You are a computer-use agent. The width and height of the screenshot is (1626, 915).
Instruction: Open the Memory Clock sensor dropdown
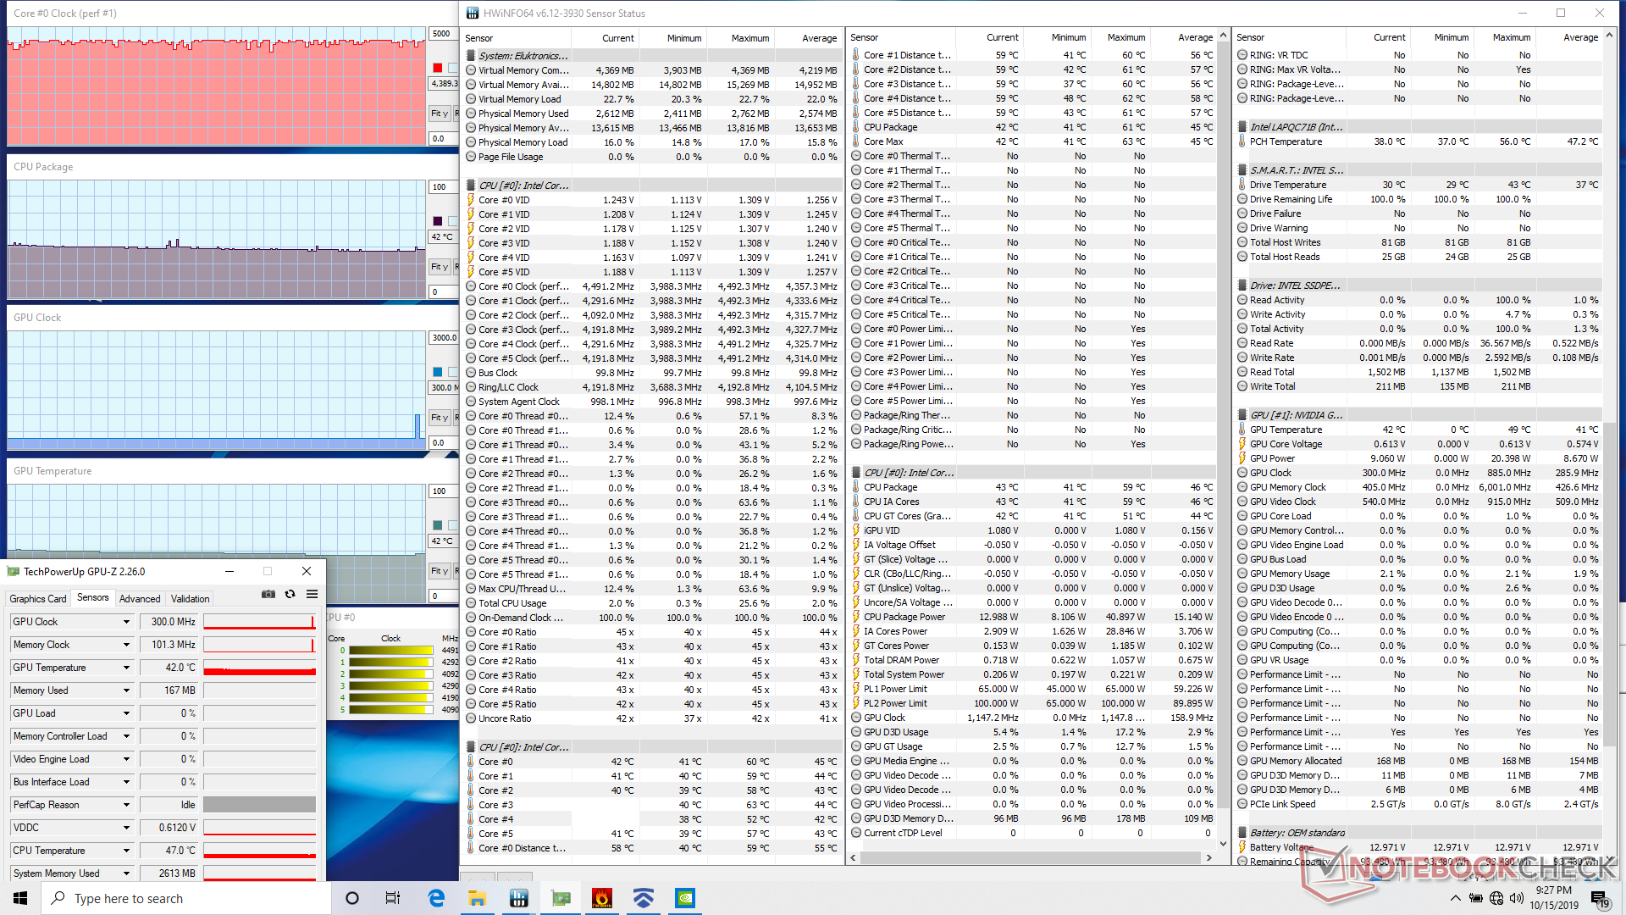tap(126, 645)
